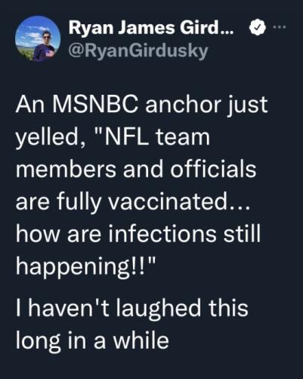Click the word 'yelled,' in the tweet
Image resolution: width=303 pixels, height=379 pixels.
pos(51,138)
